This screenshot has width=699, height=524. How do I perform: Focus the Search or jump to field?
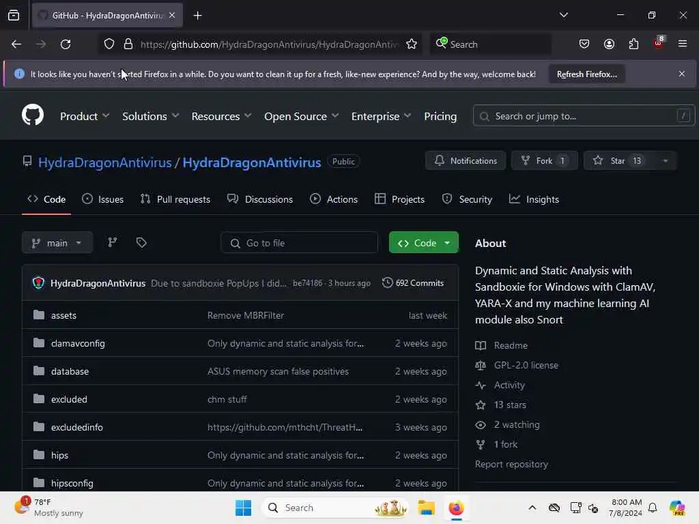click(x=584, y=116)
